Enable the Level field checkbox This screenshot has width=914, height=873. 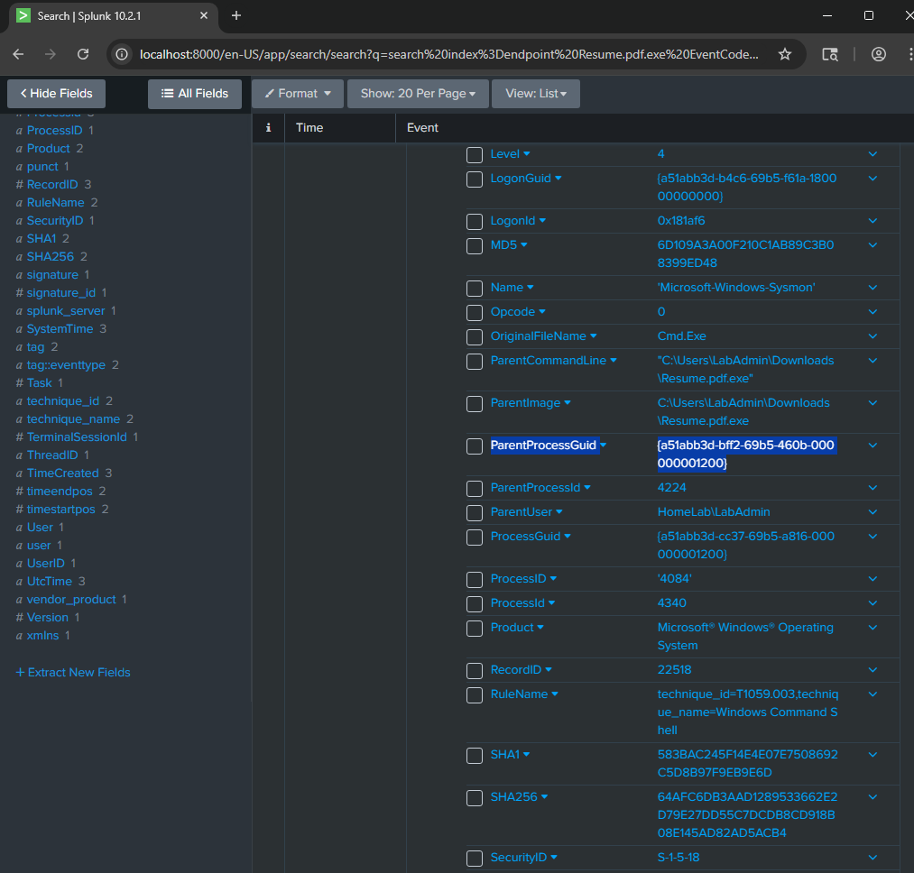tap(475, 154)
